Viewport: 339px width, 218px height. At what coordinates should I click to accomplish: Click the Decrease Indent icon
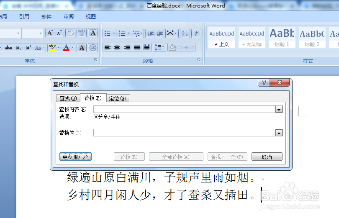coord(150,33)
